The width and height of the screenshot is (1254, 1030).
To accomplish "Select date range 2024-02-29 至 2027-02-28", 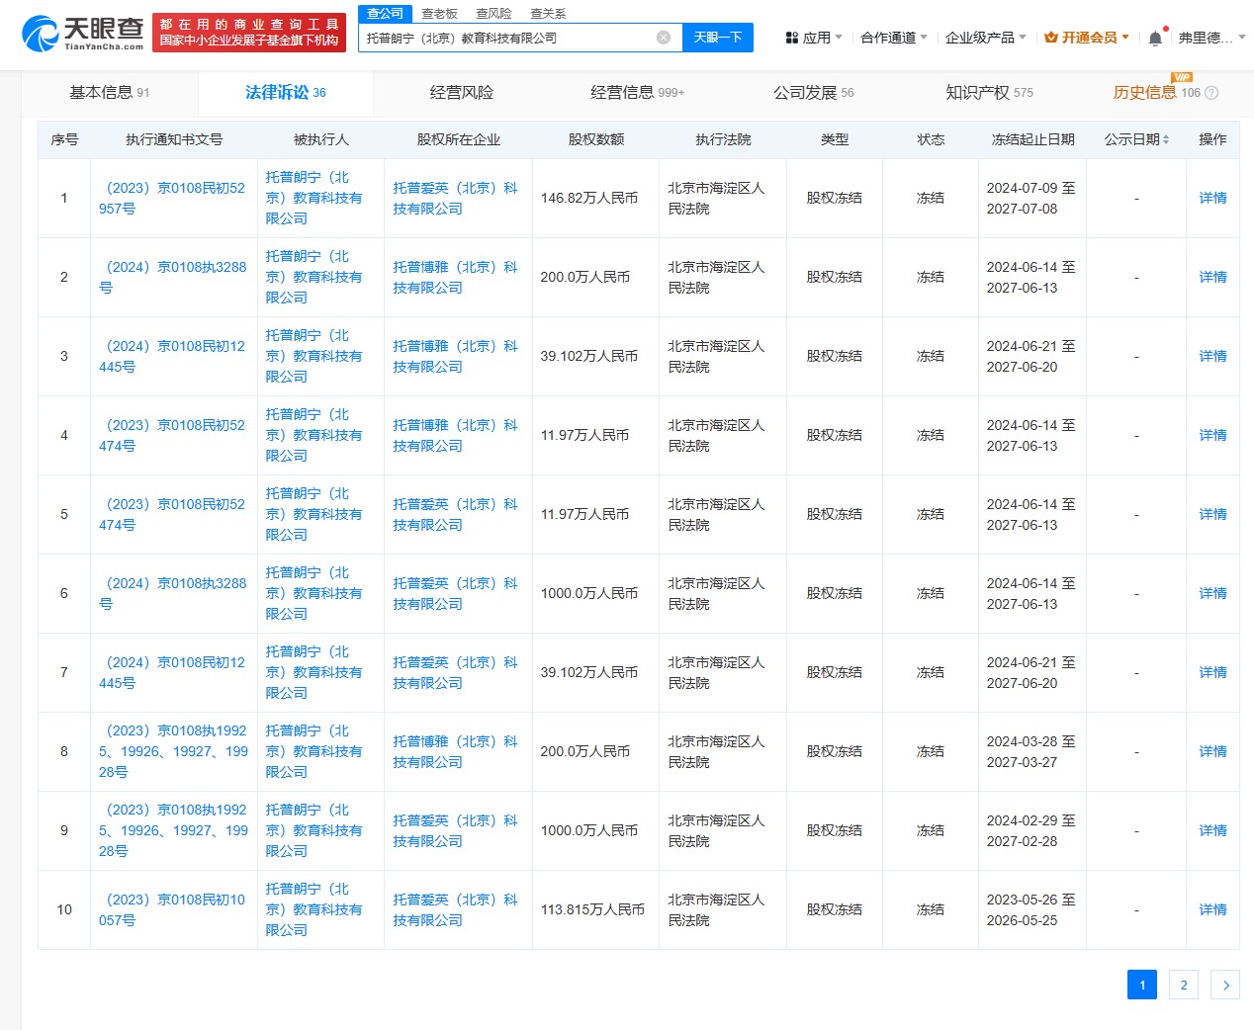I will [1030, 830].
